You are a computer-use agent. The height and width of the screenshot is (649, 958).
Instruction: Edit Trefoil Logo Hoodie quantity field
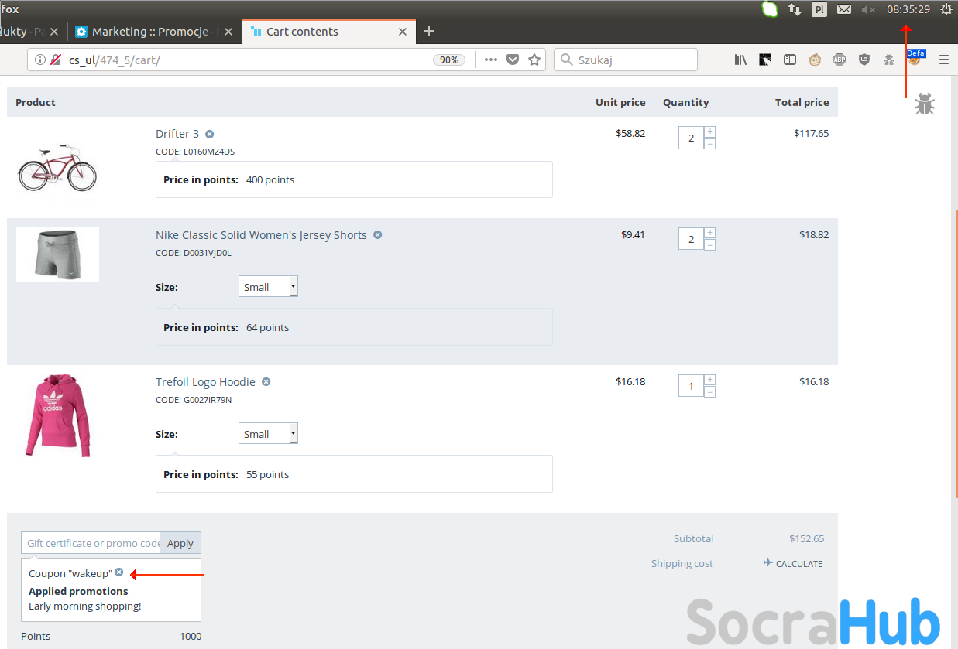(x=691, y=386)
